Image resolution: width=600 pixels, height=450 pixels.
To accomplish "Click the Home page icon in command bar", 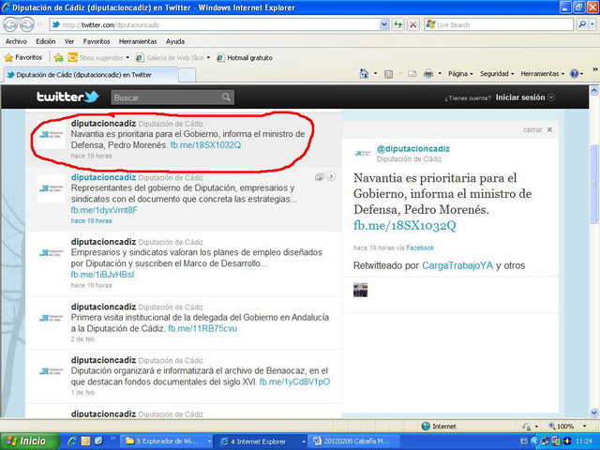I will click(364, 73).
